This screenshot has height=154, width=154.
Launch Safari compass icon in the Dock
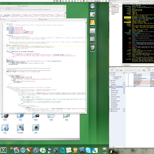[23, 150]
